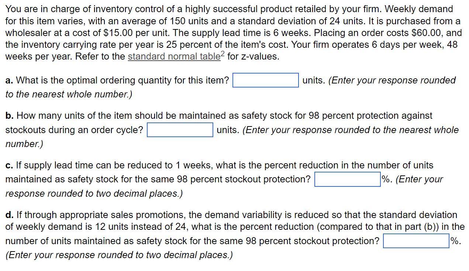The height and width of the screenshot is (271, 469).
Task: Click the underlined standard normal table text
Action: point(173,57)
